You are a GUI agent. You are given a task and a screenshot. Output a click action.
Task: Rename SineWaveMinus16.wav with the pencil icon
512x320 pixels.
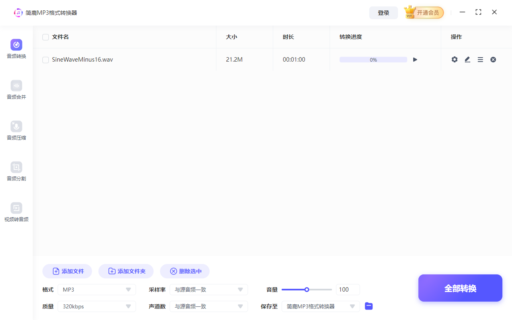(x=467, y=59)
